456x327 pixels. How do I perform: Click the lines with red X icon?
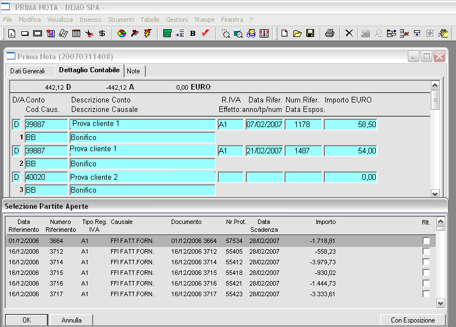pos(404,34)
